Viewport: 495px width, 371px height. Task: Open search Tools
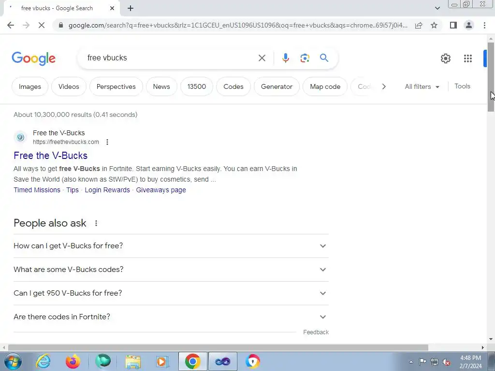tap(463, 86)
